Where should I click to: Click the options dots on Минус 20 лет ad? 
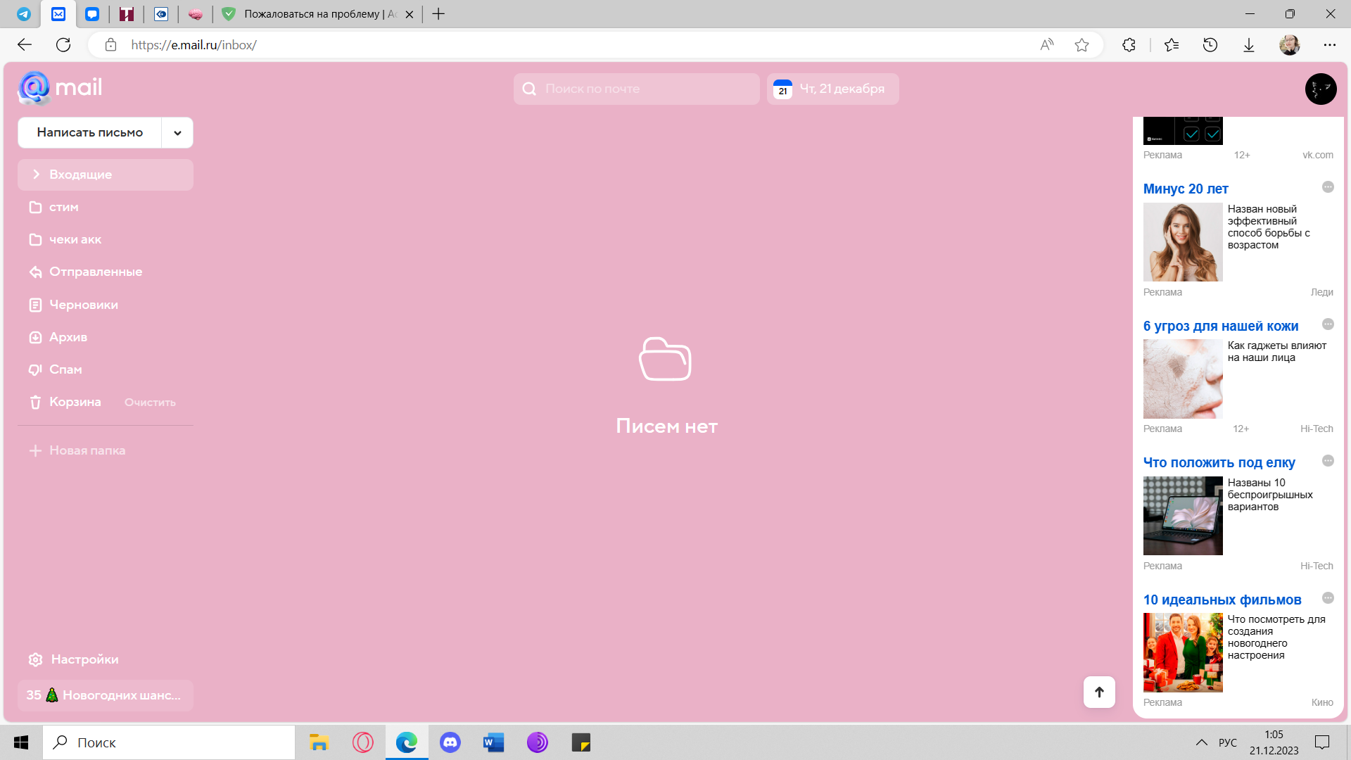[x=1329, y=187]
